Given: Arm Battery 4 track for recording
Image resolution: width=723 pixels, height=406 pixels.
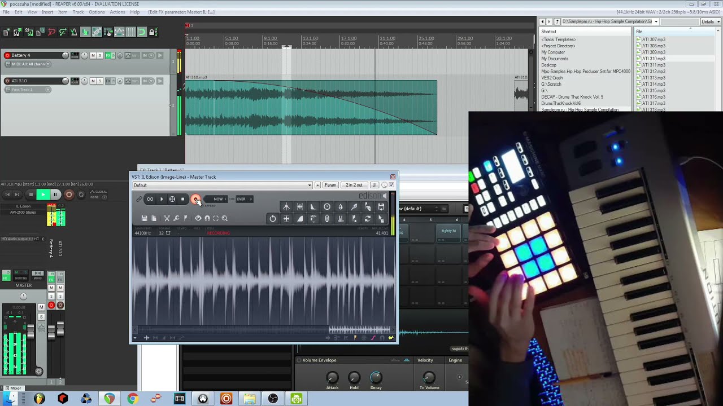Looking at the screenshot, I should pyautogui.click(x=7, y=55).
